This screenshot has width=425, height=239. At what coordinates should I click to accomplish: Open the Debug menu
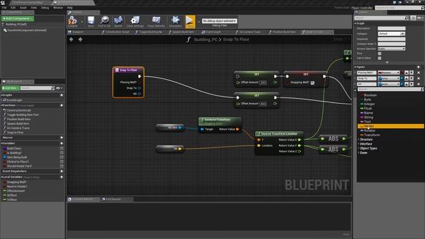pos(45,8)
